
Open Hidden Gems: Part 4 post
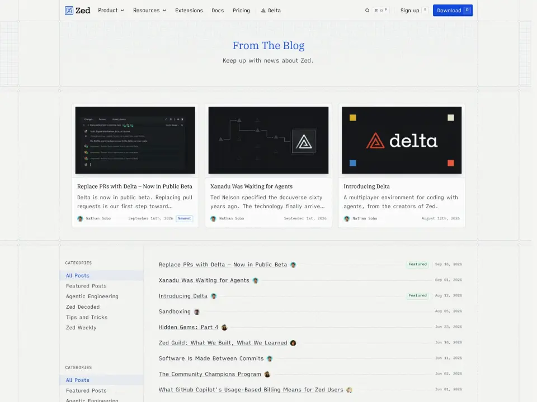pyautogui.click(x=189, y=328)
